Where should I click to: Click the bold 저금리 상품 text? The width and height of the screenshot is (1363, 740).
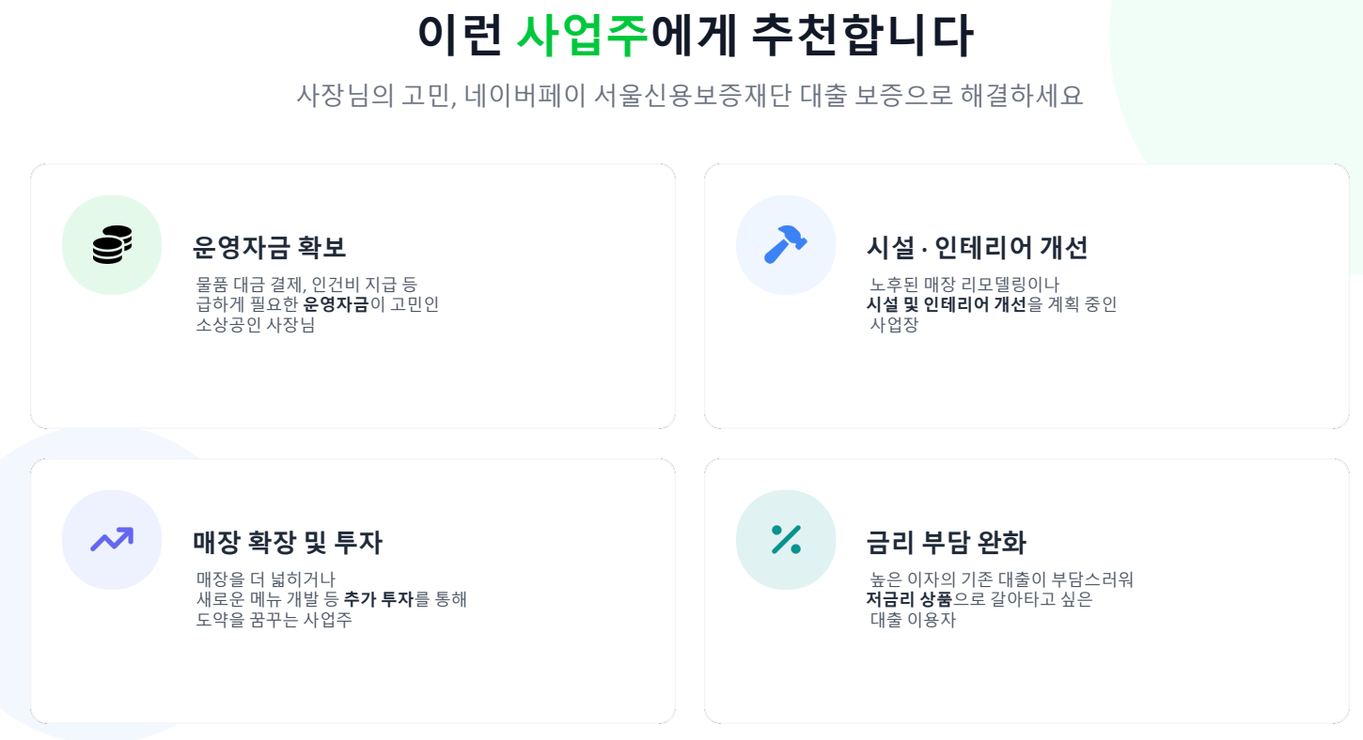click(909, 599)
